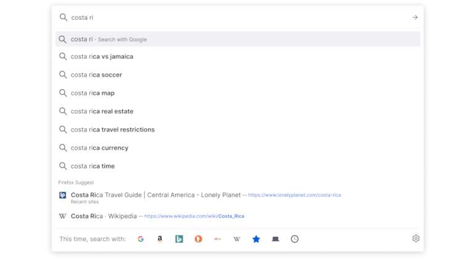Image resolution: width=475 pixels, height=259 pixels.
Task: Choose suggestion "costa rica travel restrictions"
Action: (x=238, y=129)
